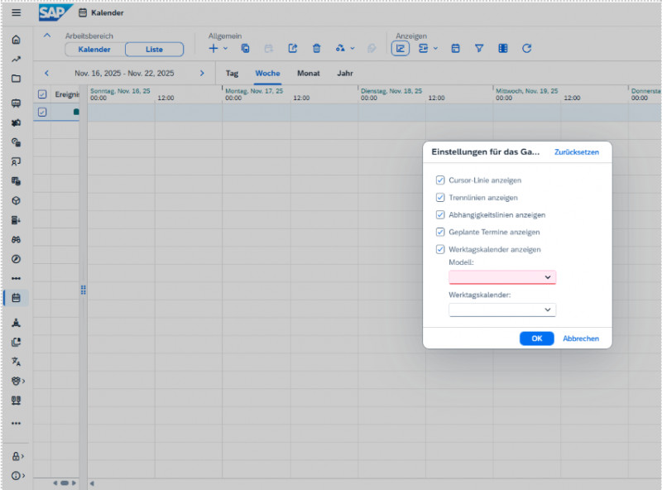Select the Tag view tab
662x490 pixels.
click(x=232, y=73)
